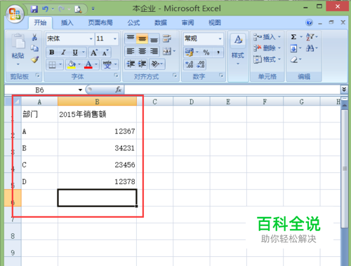
Task: Switch to the 插入 tab
Action: point(67,23)
